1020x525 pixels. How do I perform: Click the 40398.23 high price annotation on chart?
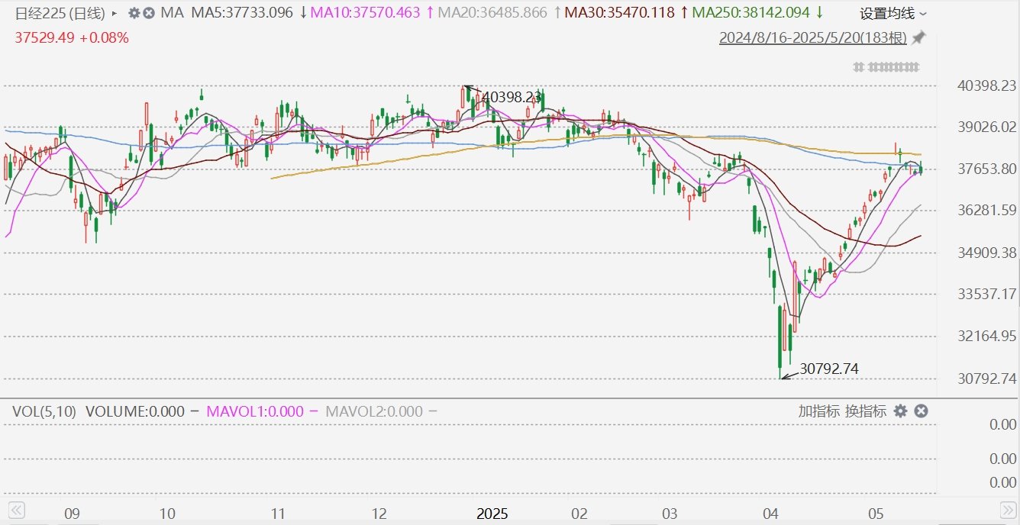coord(512,97)
